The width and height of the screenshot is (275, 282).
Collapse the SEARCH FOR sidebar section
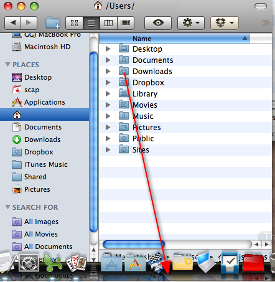click(7, 207)
